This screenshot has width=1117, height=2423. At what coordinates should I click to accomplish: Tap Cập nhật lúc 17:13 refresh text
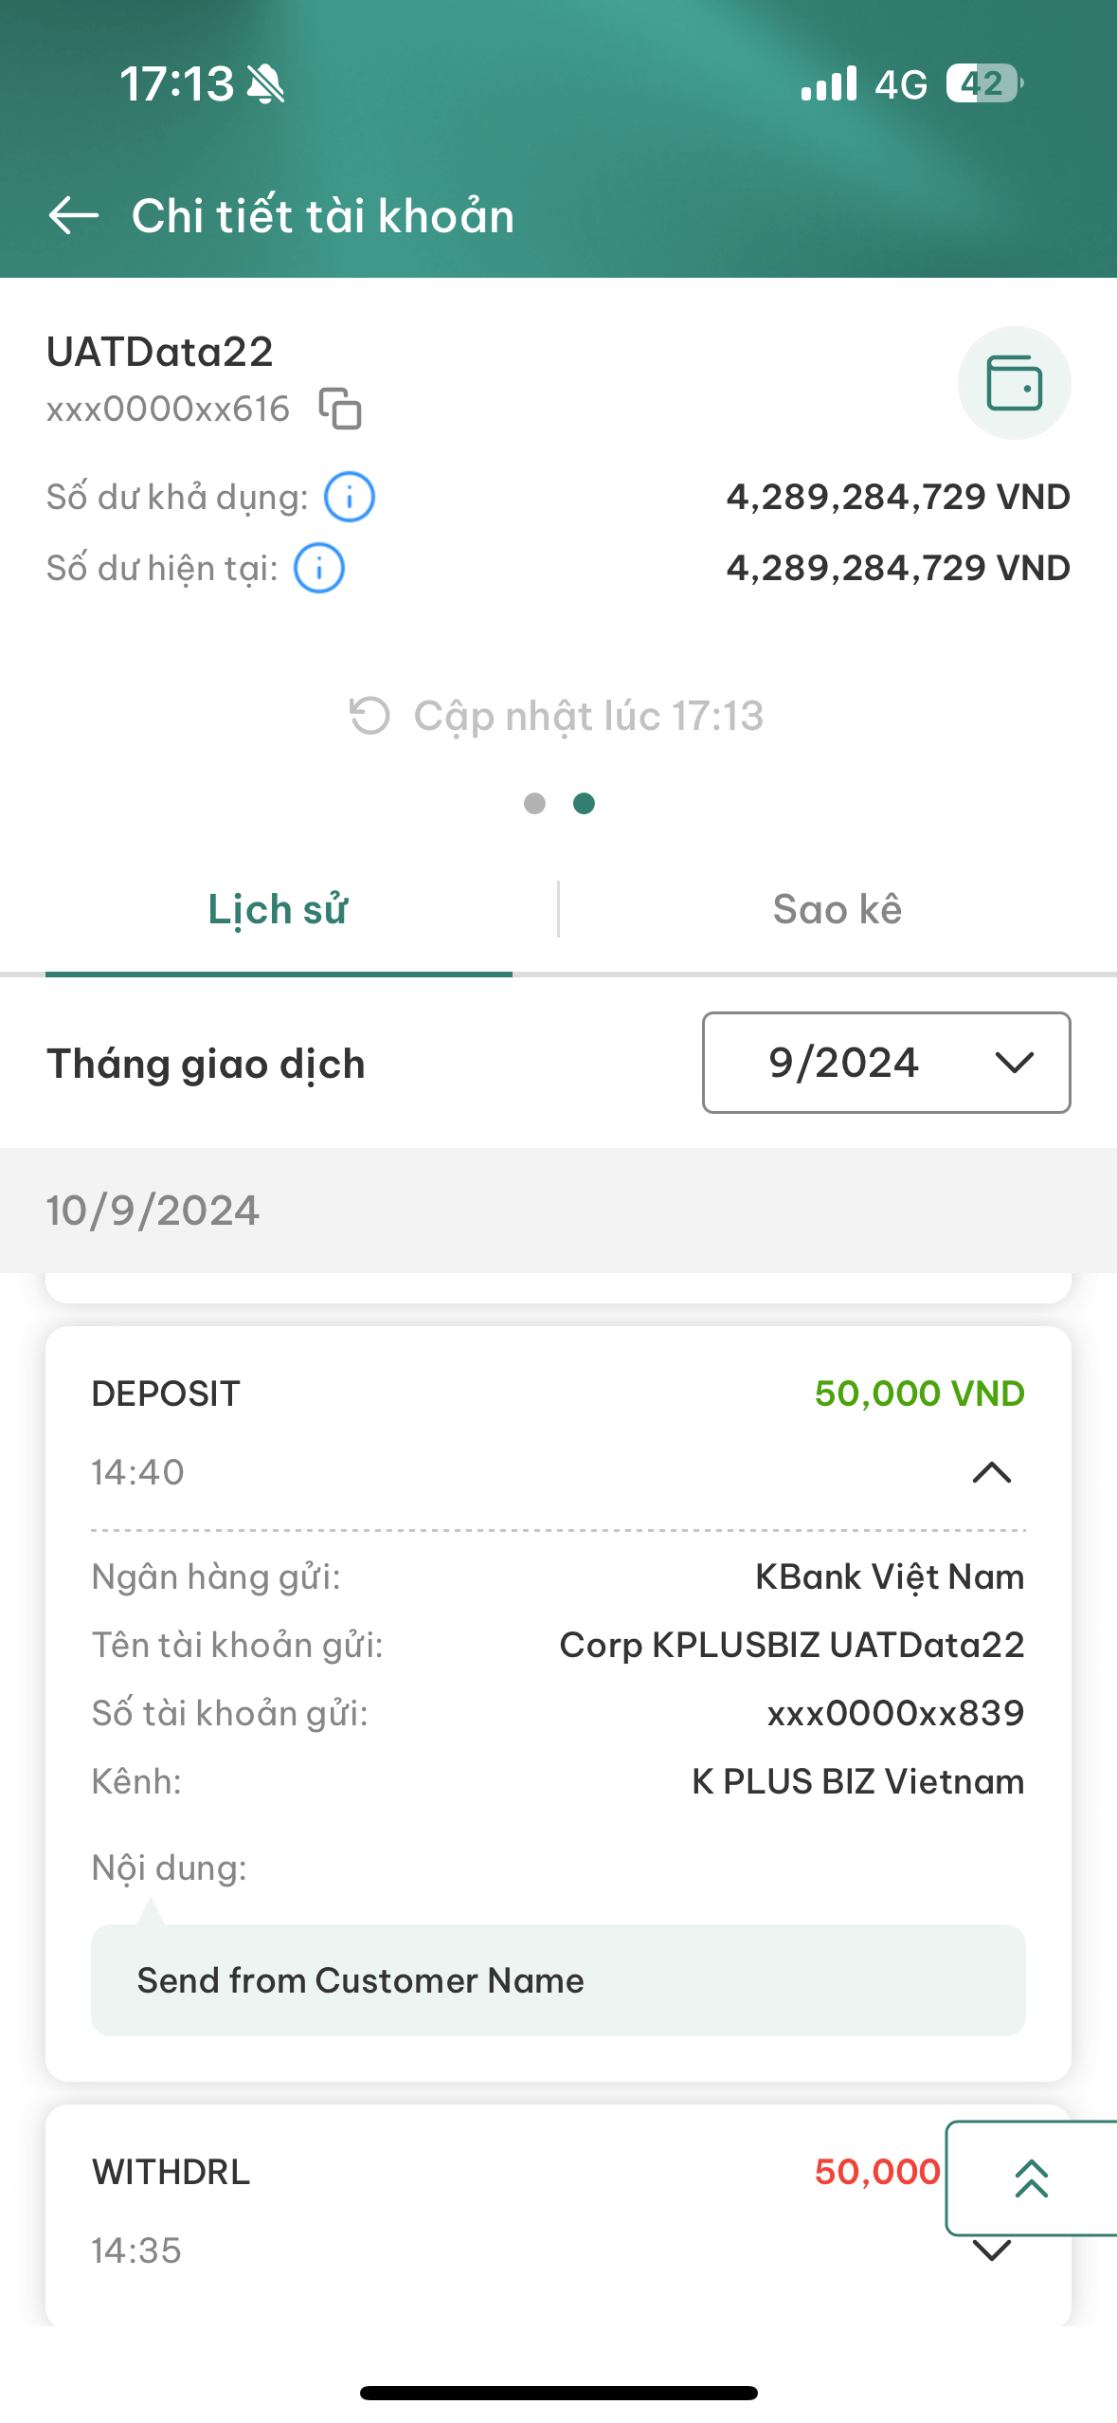coord(588,716)
